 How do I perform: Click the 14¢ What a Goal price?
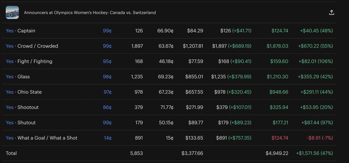pyautogui.click(x=108, y=138)
